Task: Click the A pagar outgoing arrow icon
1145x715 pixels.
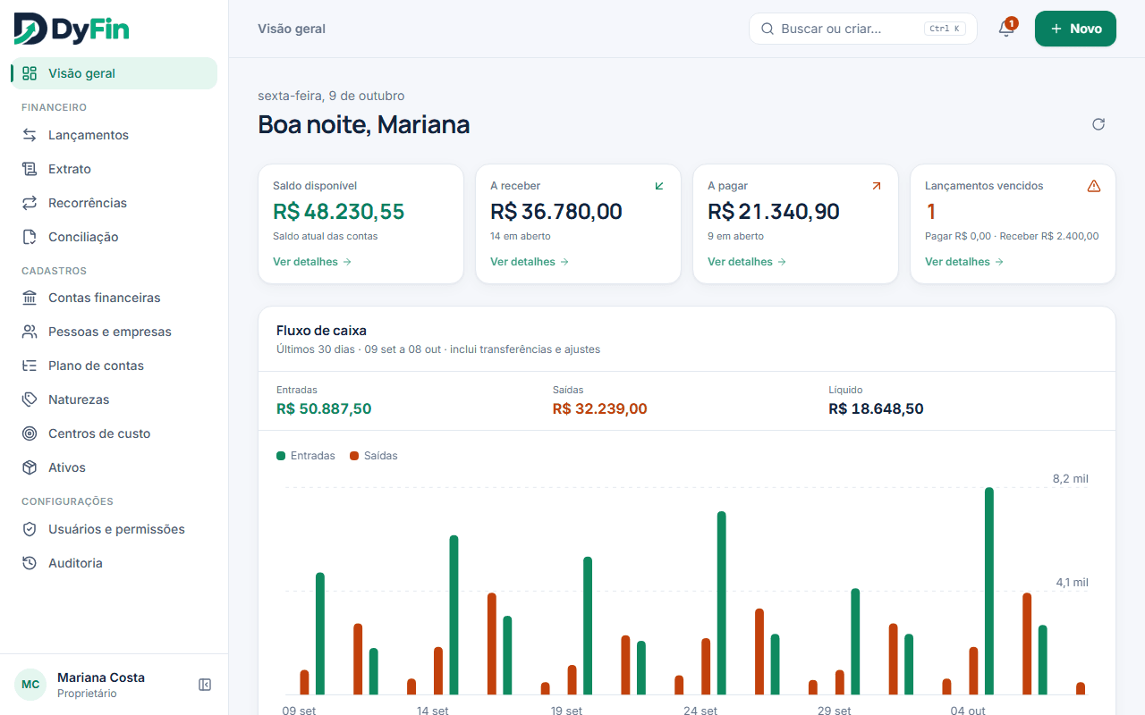Action: (877, 186)
